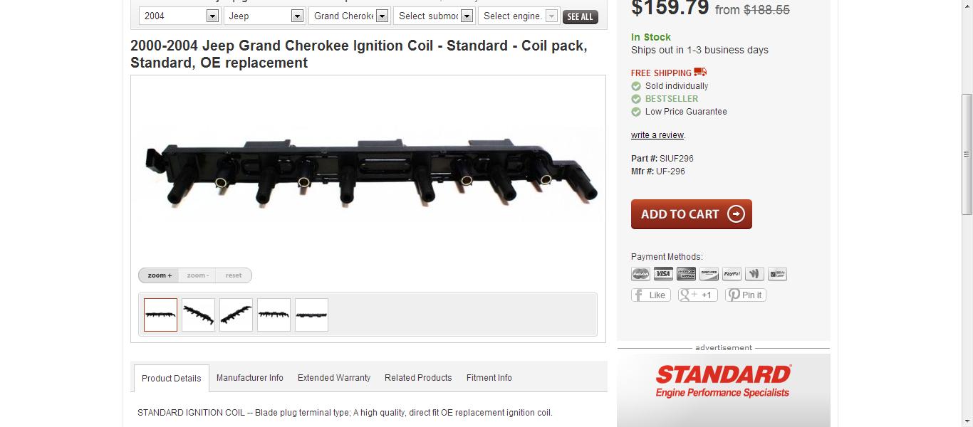Select the second coil pack thumbnail
Screen dimensions: 973x427
coord(198,315)
